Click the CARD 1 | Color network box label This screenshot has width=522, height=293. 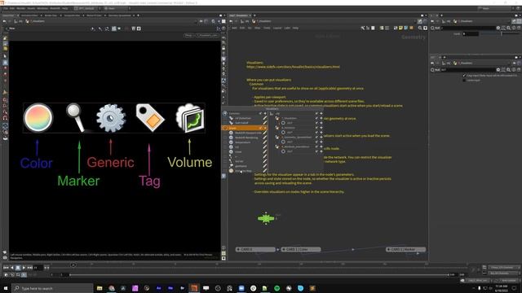(x=301, y=249)
